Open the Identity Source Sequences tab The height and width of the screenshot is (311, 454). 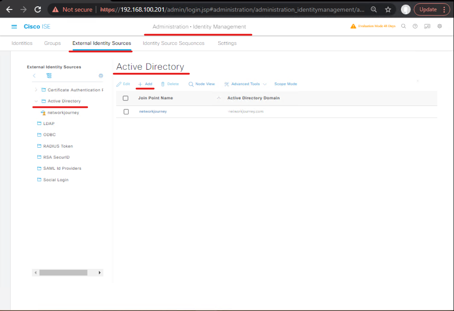173,43
